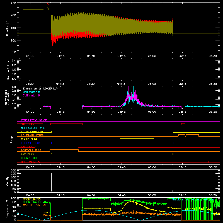
Task: Click the olive Y legend line sample
Action: [x=33, y=9]
